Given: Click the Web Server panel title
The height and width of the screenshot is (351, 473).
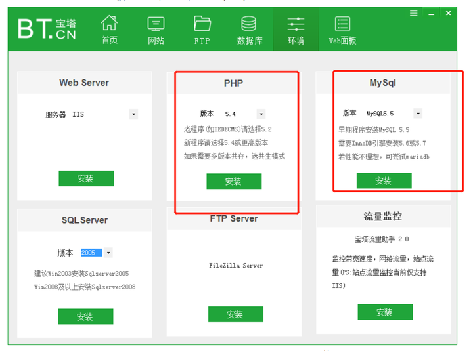Looking at the screenshot, I should pos(84,83).
